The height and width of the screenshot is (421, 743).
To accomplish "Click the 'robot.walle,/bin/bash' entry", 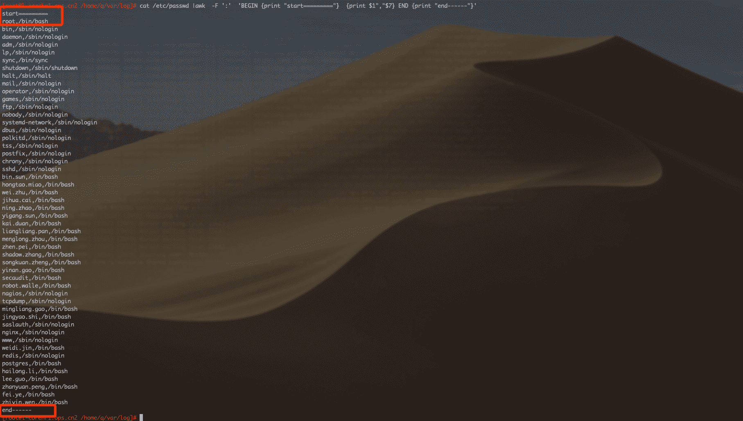I will point(36,286).
